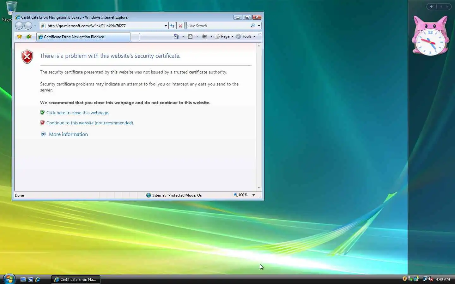Click the muted volume tray icon
This screenshot has width=455, height=284.
pos(431,279)
